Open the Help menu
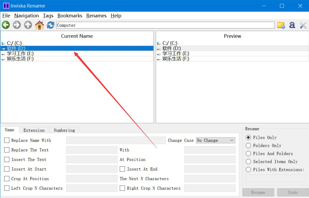The width and height of the screenshot is (309, 198). click(116, 16)
